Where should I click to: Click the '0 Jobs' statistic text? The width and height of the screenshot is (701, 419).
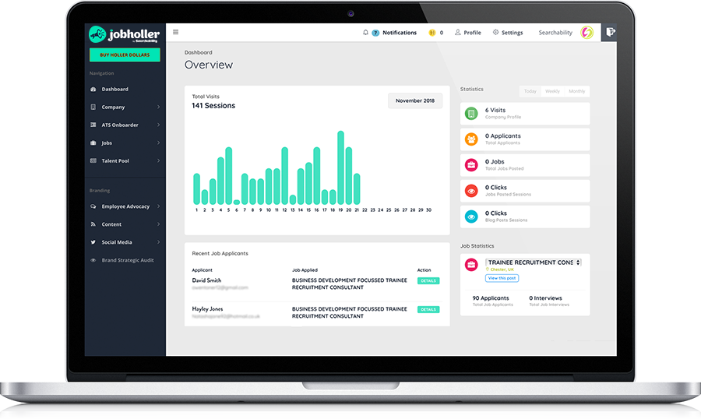tap(495, 162)
